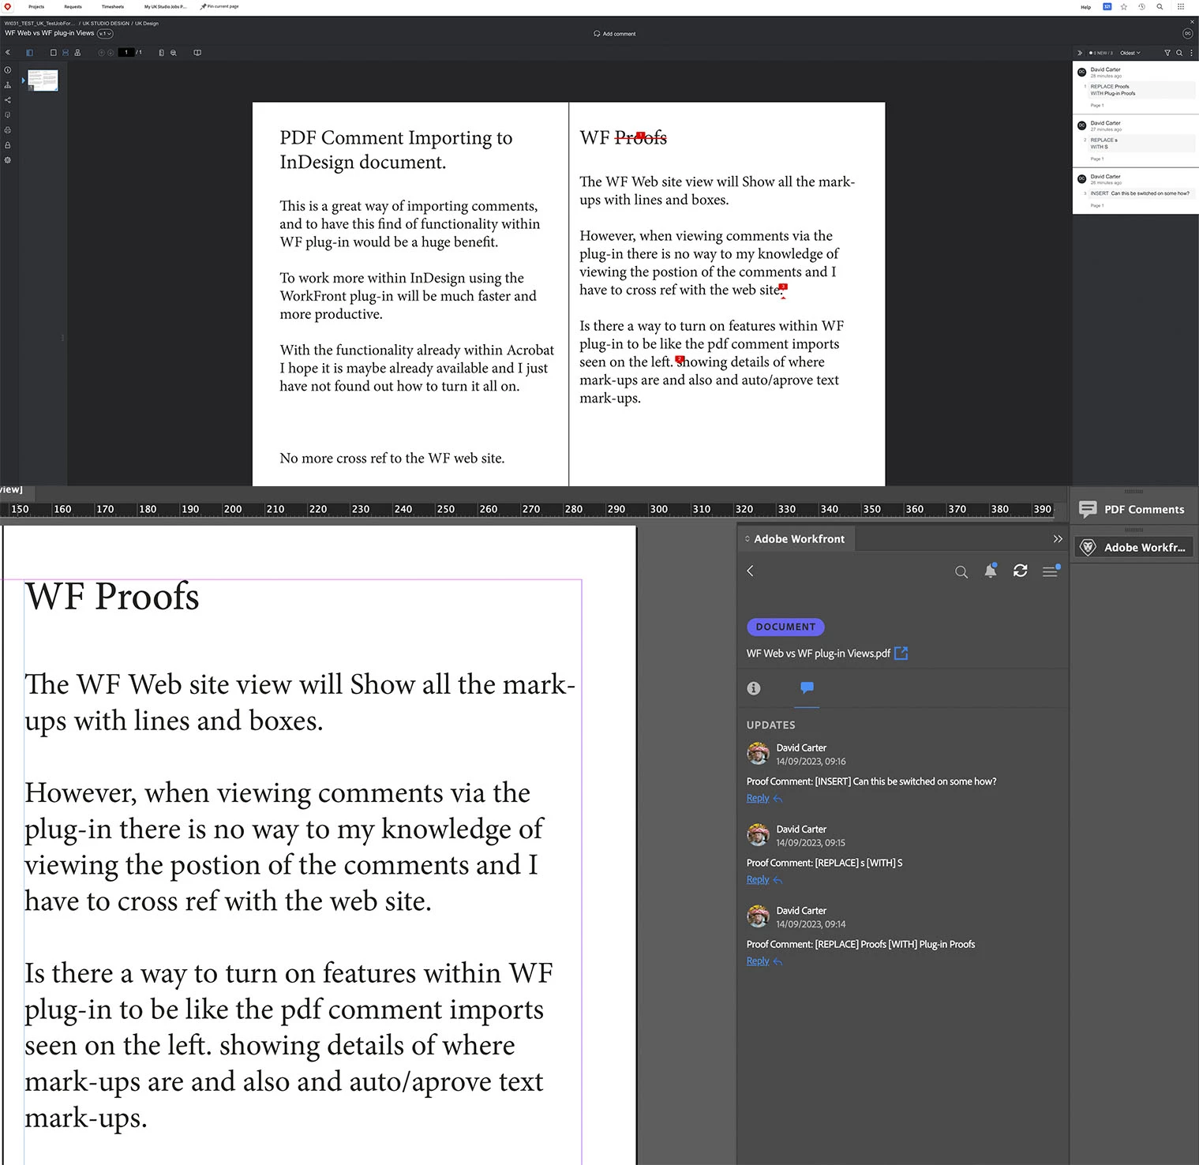Switch to comments tab in Workfront panel
This screenshot has width=1199, height=1165.
[x=807, y=687]
